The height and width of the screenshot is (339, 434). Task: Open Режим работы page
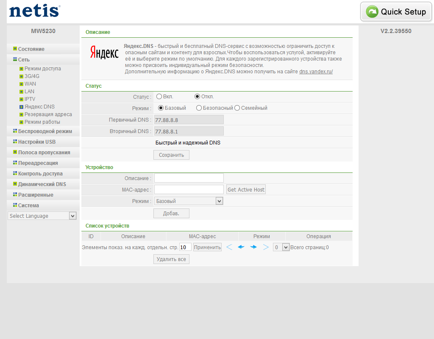pyautogui.click(x=42, y=122)
